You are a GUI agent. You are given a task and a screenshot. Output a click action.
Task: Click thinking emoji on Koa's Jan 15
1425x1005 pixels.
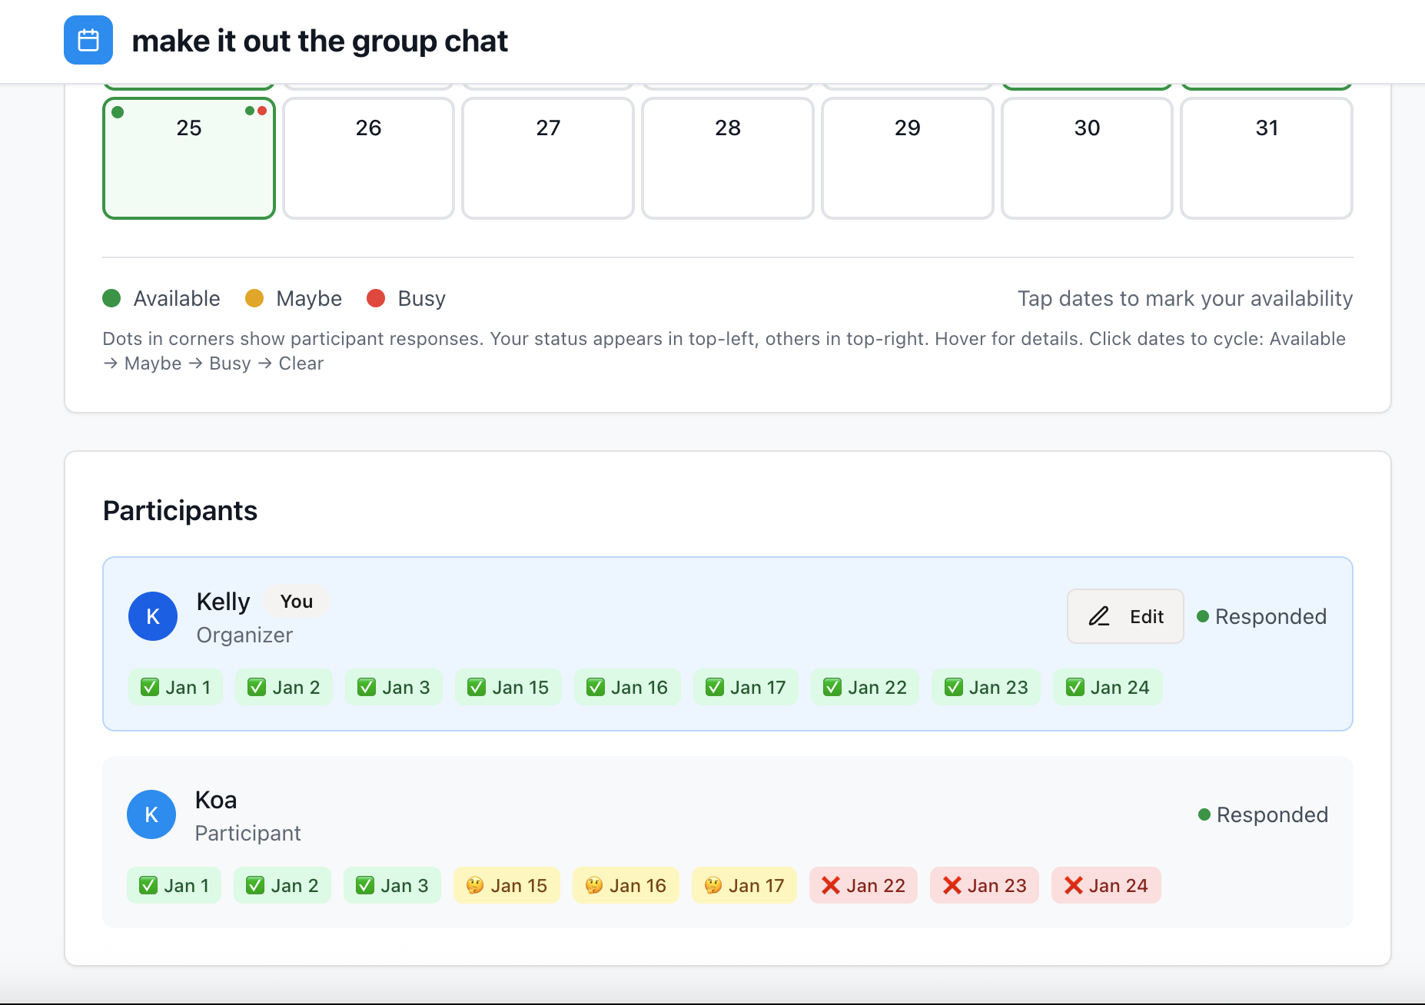pos(475,886)
